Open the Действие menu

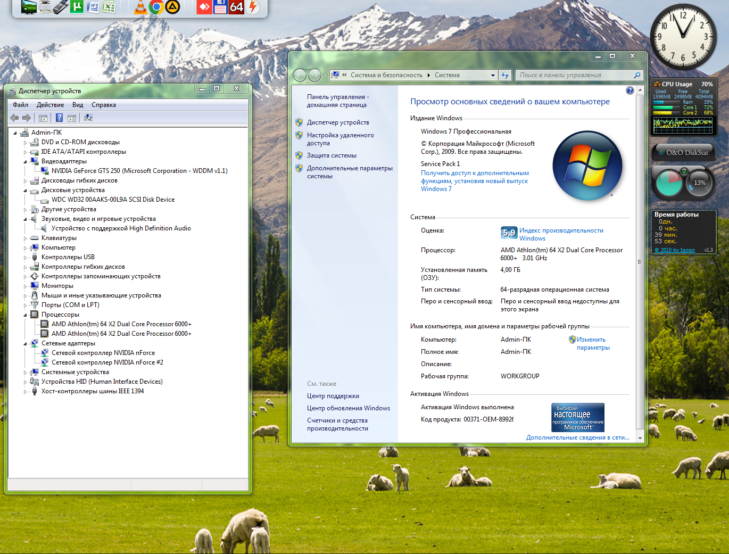point(50,105)
